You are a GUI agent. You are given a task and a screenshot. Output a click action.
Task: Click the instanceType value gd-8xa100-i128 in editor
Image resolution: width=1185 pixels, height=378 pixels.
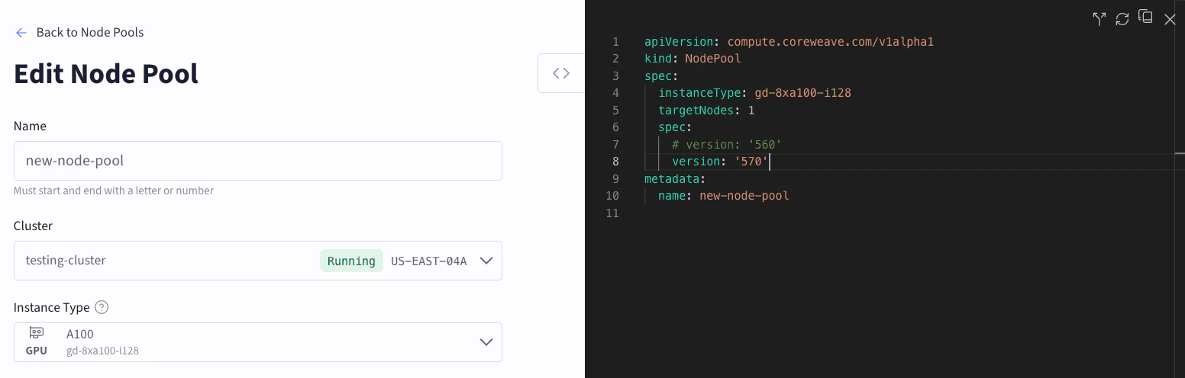coord(802,93)
